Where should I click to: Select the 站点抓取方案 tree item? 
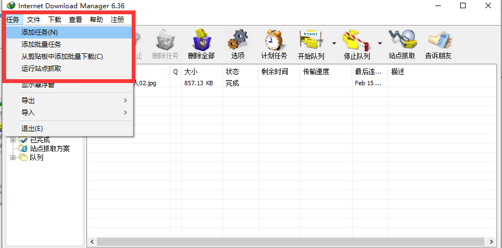[50, 148]
